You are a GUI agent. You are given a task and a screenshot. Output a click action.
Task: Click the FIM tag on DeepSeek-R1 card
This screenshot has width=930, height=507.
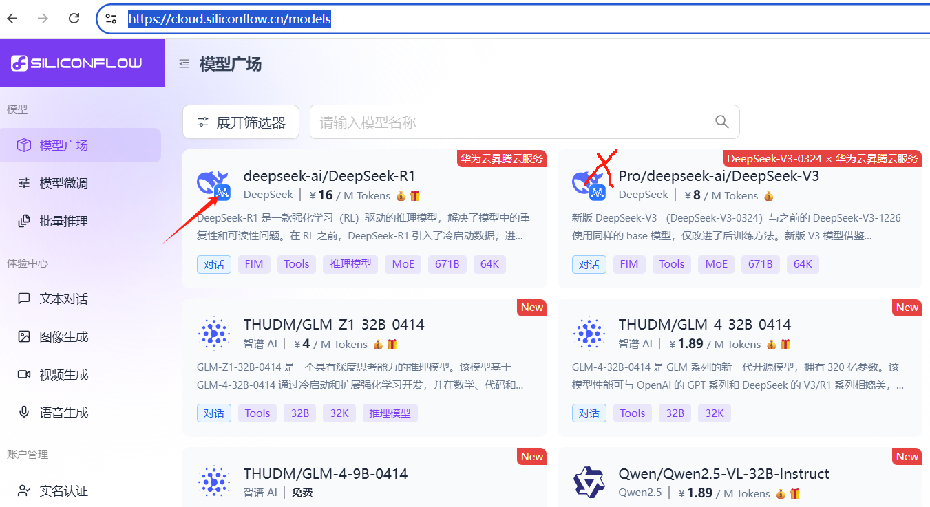click(x=254, y=263)
